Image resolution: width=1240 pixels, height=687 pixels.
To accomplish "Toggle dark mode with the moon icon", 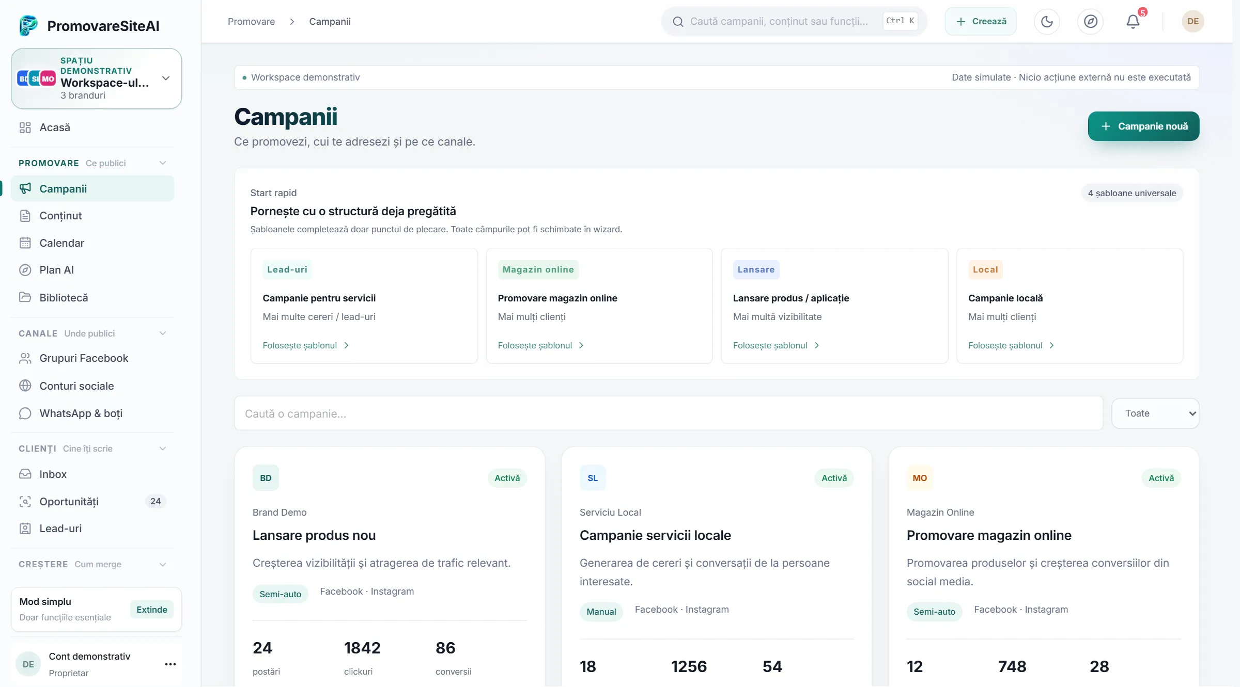I will (x=1047, y=21).
